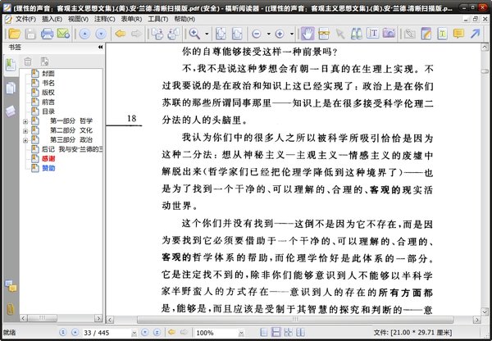Delete bookmark with trash icon
Image resolution: width=492 pixels, height=341 pixels.
coord(28,61)
